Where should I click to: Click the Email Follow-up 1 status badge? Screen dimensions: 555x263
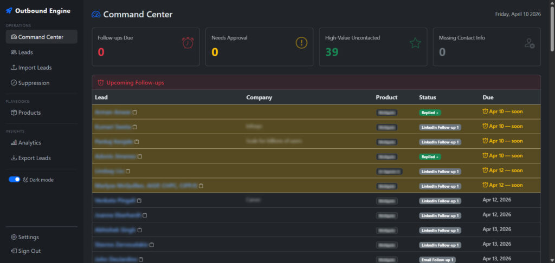437,260
